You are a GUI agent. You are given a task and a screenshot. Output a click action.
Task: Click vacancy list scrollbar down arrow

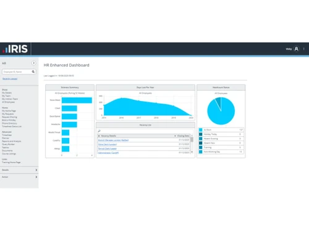tap(192, 152)
